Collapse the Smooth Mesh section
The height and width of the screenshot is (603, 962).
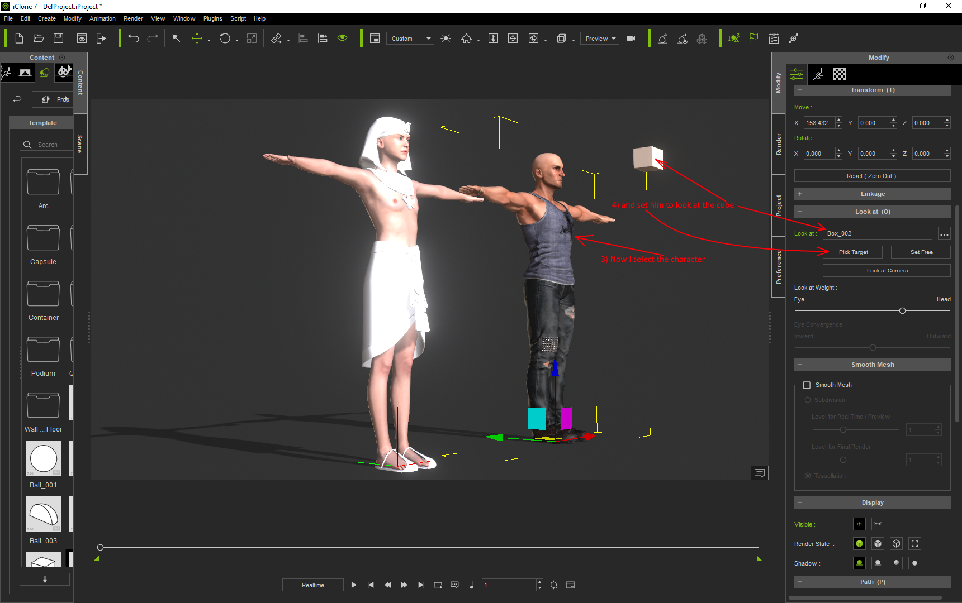(x=800, y=365)
